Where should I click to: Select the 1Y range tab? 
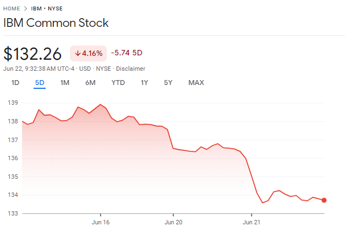pos(144,83)
